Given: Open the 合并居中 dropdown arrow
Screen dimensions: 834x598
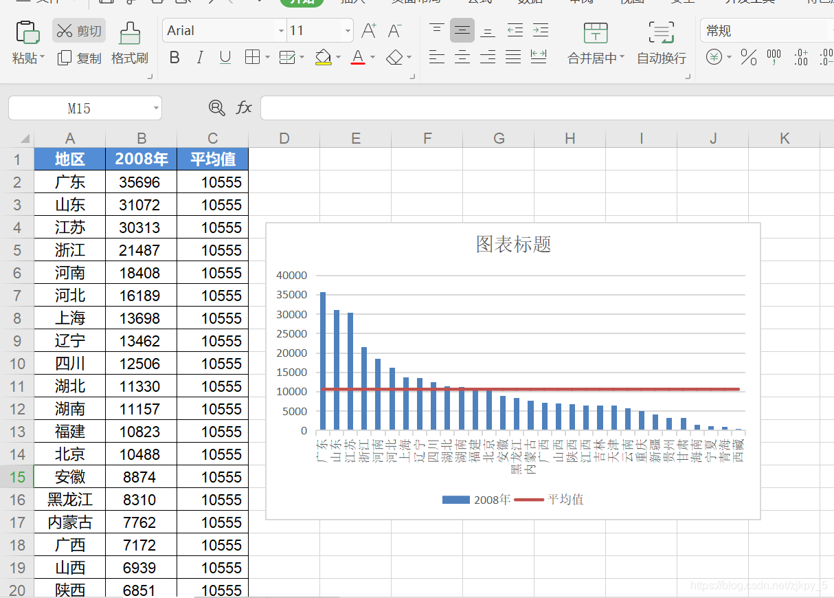Looking at the screenshot, I should coord(622,58).
